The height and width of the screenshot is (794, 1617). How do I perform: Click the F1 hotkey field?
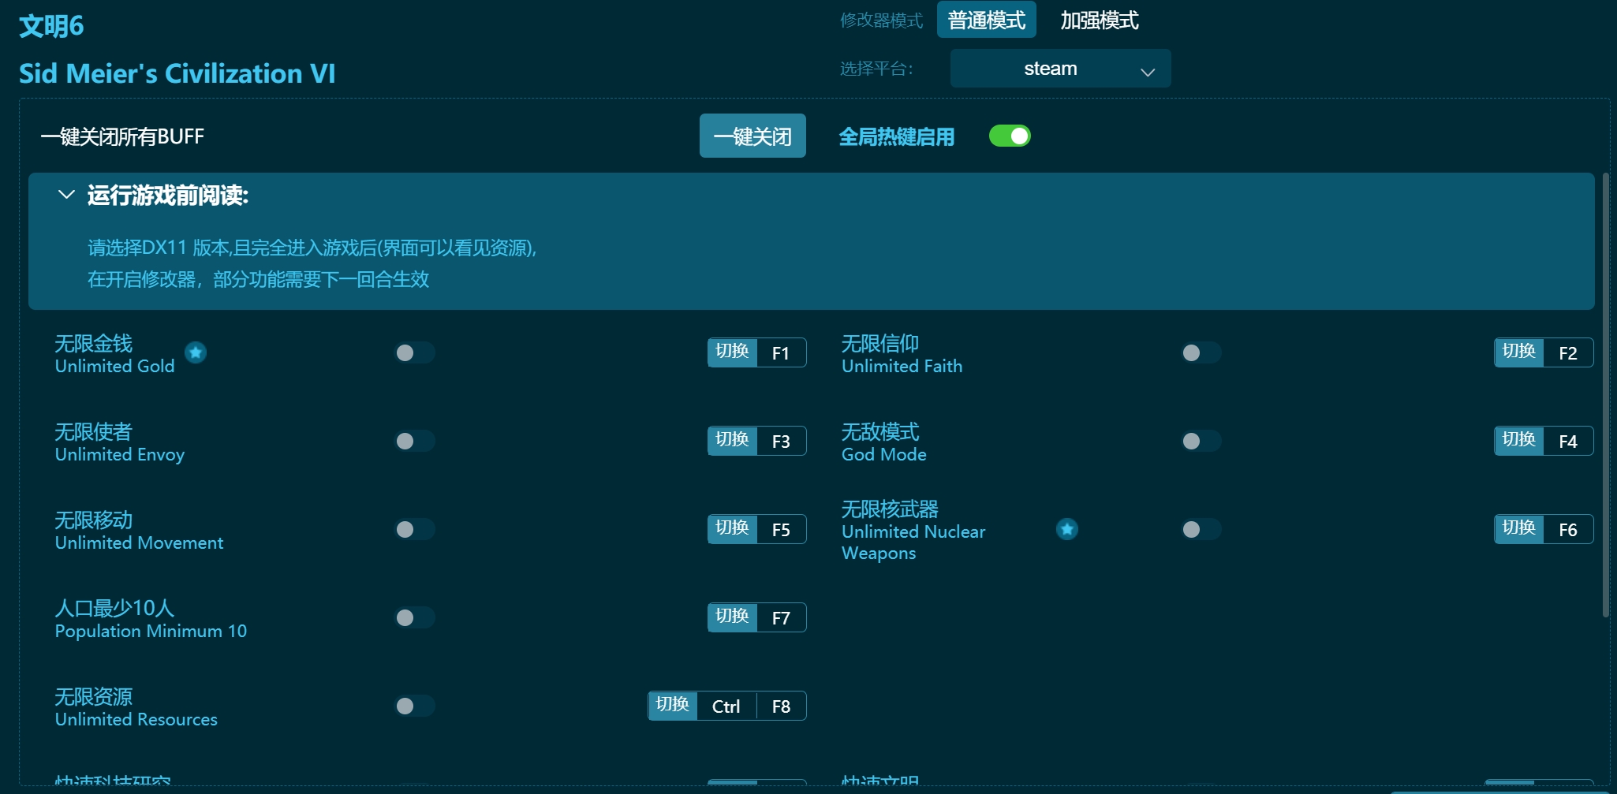(781, 353)
